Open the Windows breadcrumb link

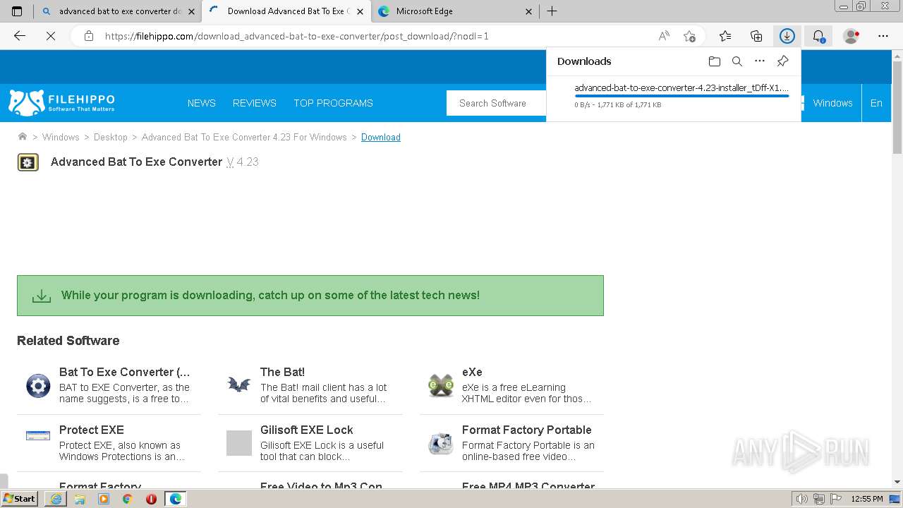coord(61,137)
